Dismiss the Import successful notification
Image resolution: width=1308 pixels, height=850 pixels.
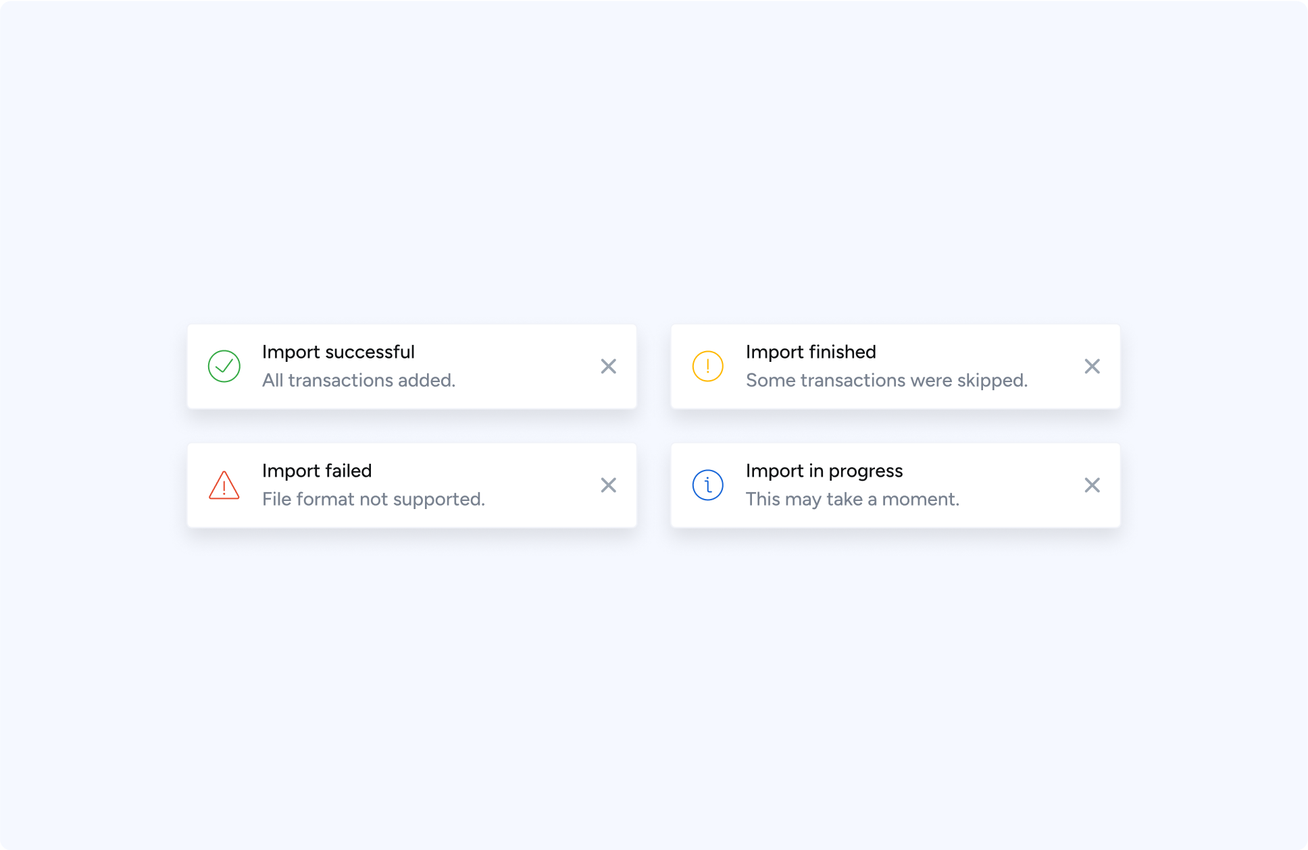coord(609,367)
